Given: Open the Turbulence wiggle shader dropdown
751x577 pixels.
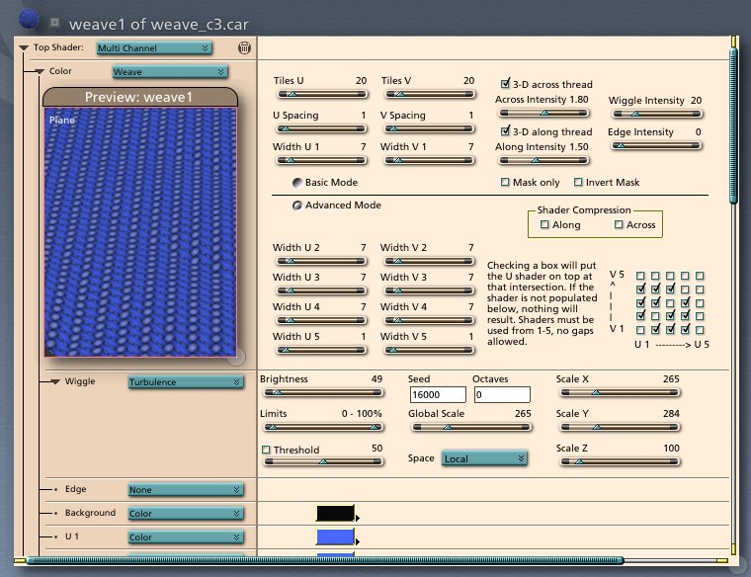Looking at the screenshot, I should tap(185, 382).
